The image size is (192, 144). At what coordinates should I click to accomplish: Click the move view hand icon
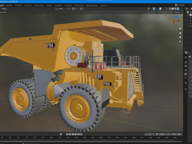coord(180,33)
